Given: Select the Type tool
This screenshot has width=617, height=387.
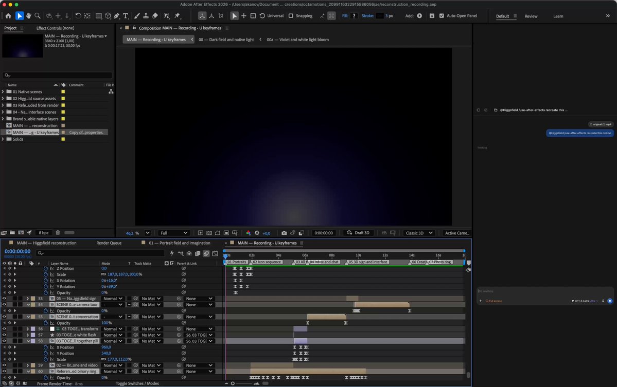Looking at the screenshot, I should 126,16.
